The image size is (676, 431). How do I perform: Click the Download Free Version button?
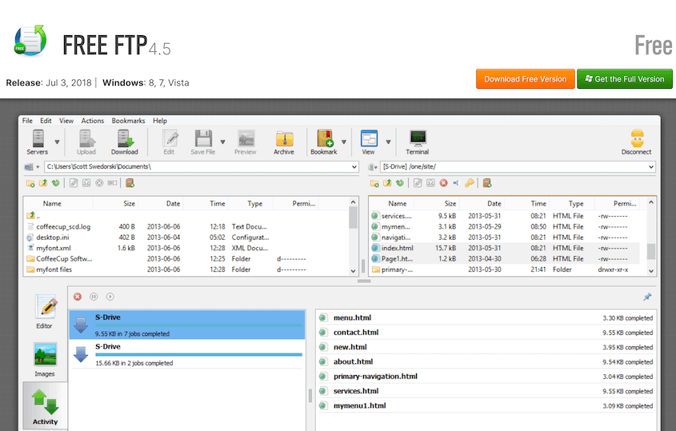(x=525, y=79)
